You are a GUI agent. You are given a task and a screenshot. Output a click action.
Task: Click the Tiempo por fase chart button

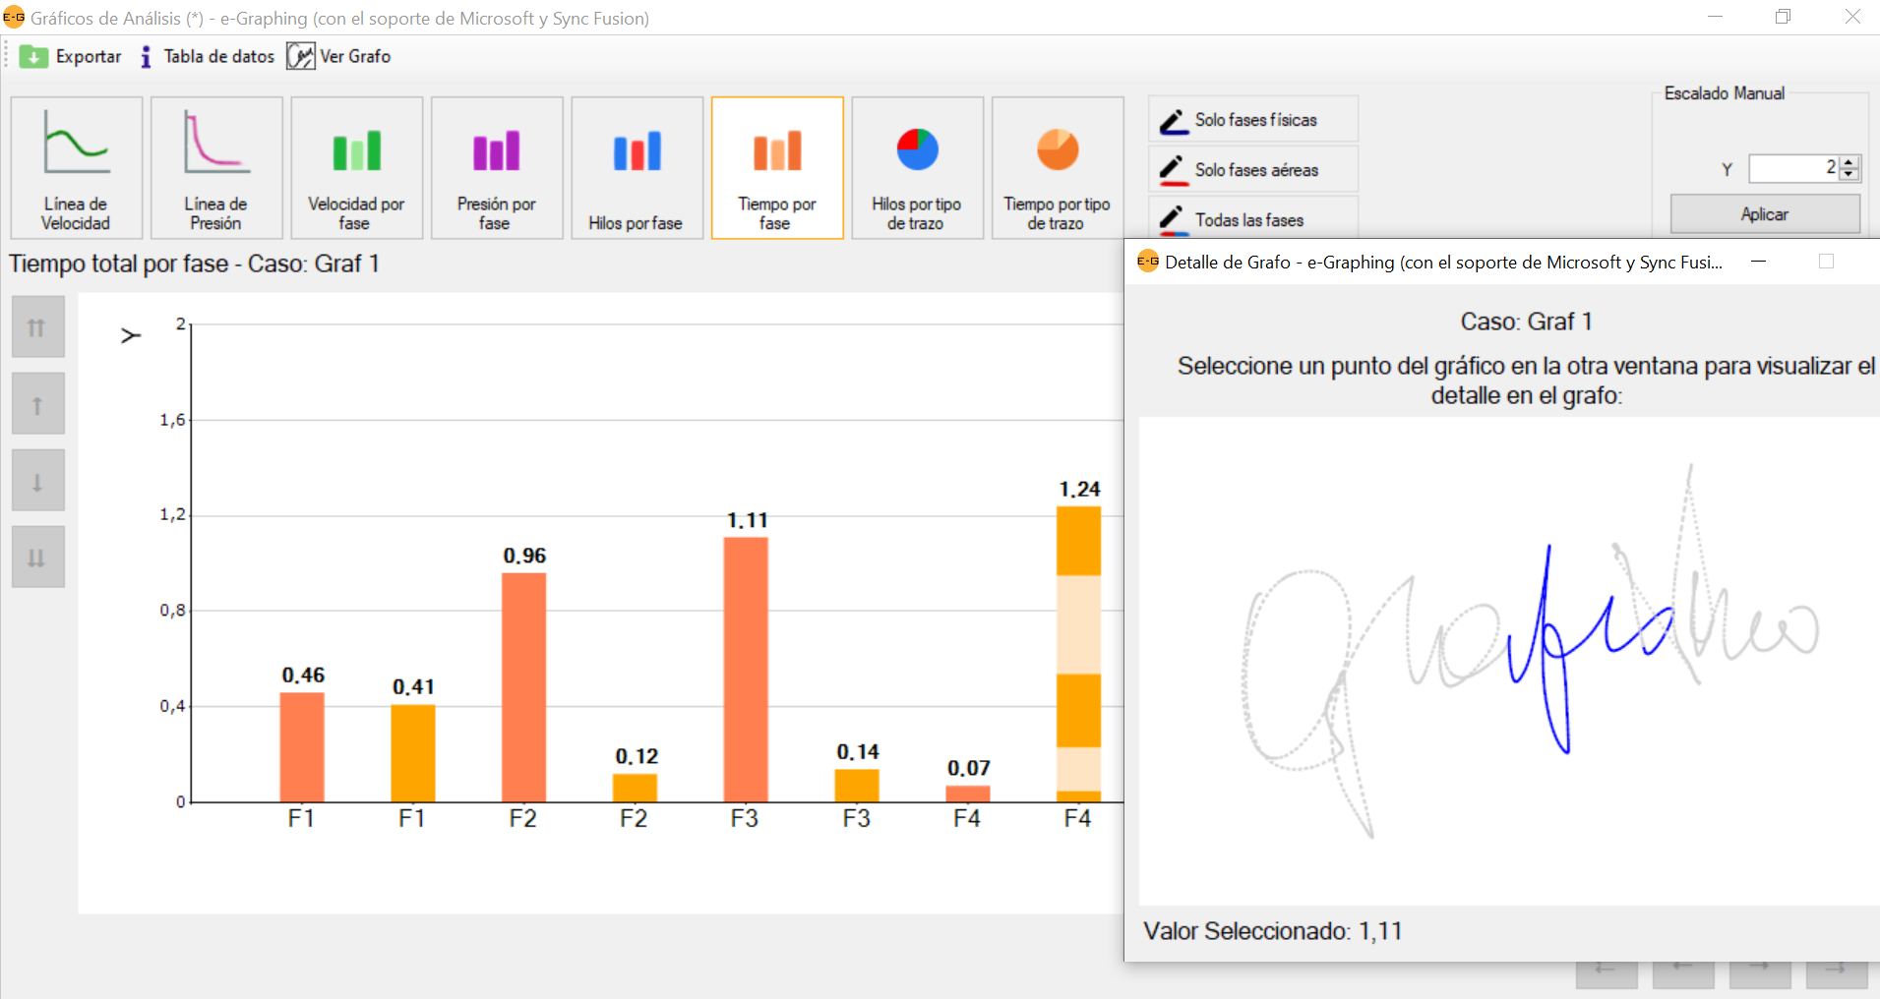coord(777,167)
